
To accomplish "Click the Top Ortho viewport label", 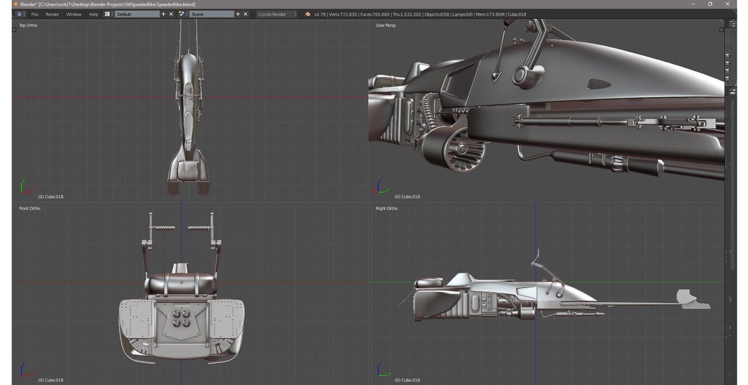I will coord(28,26).
